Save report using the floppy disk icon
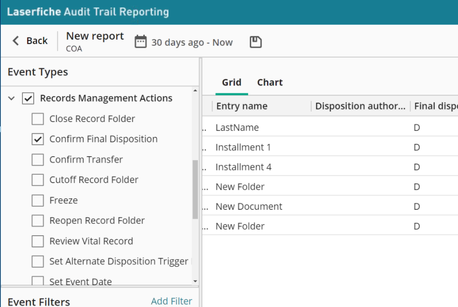This screenshot has height=307, width=458. click(256, 42)
